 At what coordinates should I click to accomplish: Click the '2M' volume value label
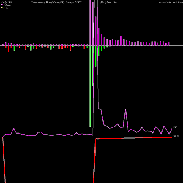pyautogui.click(x=175, y=127)
